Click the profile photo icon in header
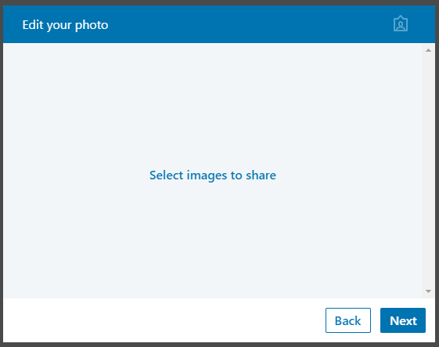Screen dimensions: 439x347 401,23
